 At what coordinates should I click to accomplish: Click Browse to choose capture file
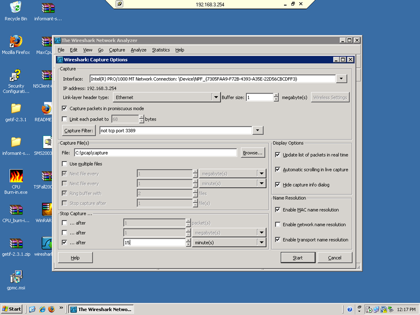[253, 153]
